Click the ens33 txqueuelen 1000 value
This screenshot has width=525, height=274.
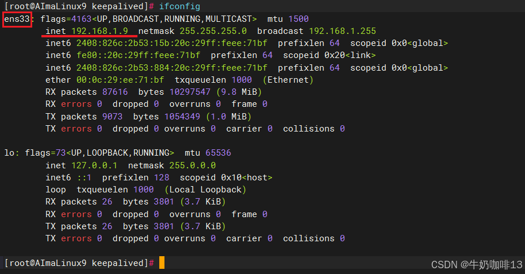pos(242,80)
